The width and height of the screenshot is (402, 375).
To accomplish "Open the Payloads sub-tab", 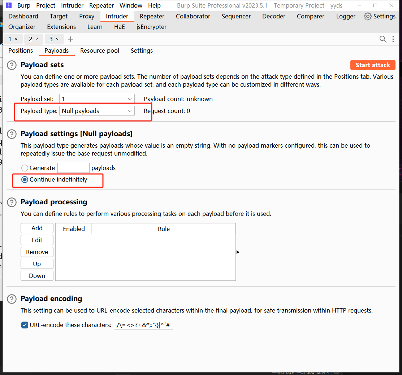I will tap(57, 51).
